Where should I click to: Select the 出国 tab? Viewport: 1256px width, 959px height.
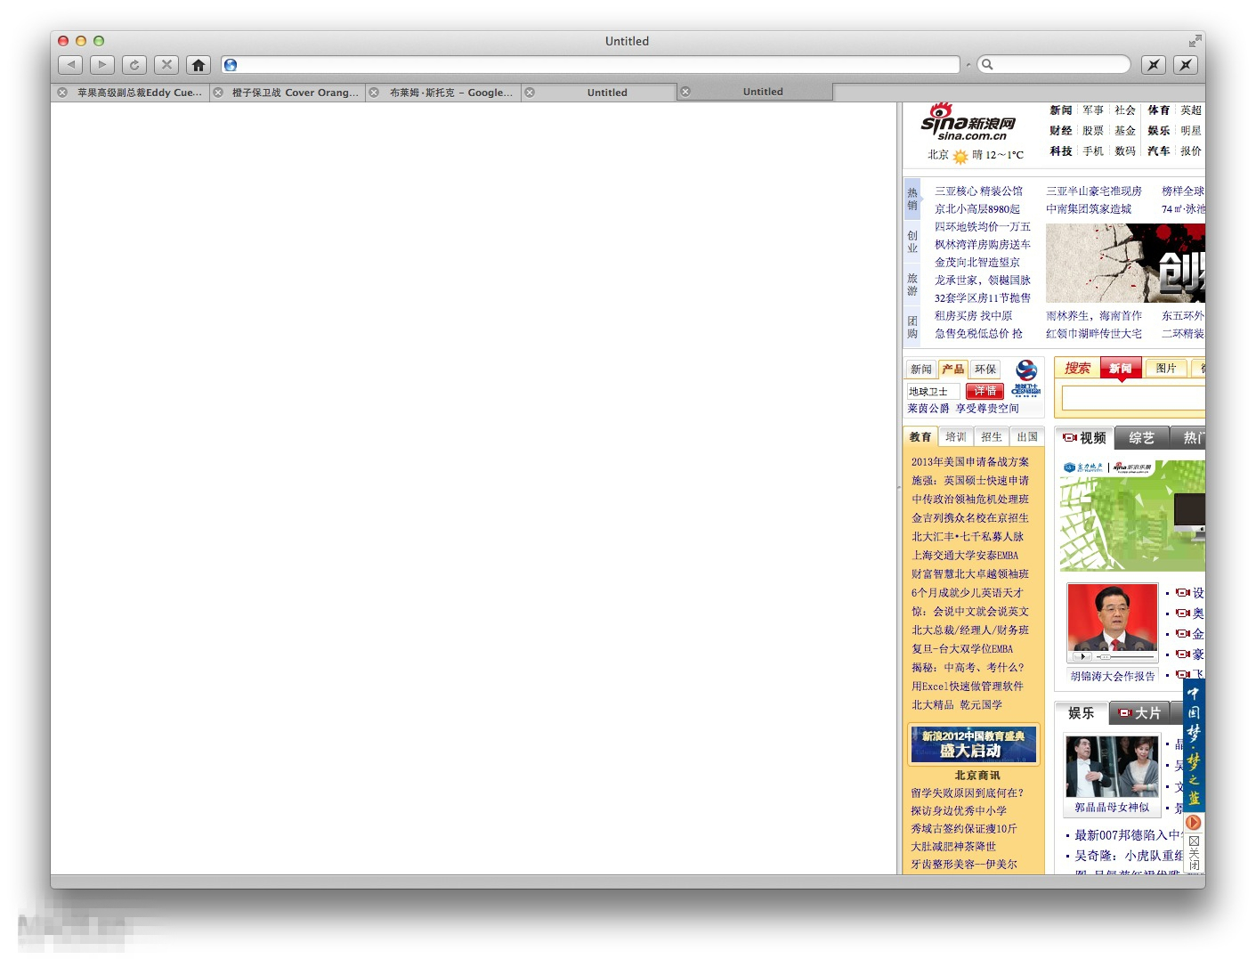pyautogui.click(x=1027, y=437)
